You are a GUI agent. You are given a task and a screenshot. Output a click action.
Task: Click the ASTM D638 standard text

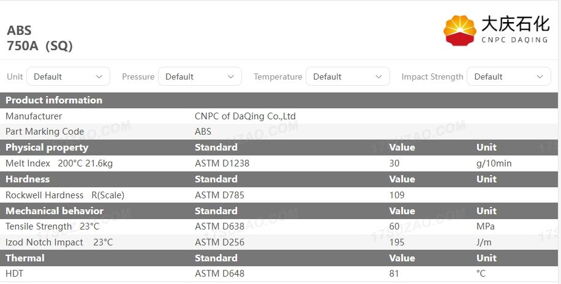tap(219, 226)
